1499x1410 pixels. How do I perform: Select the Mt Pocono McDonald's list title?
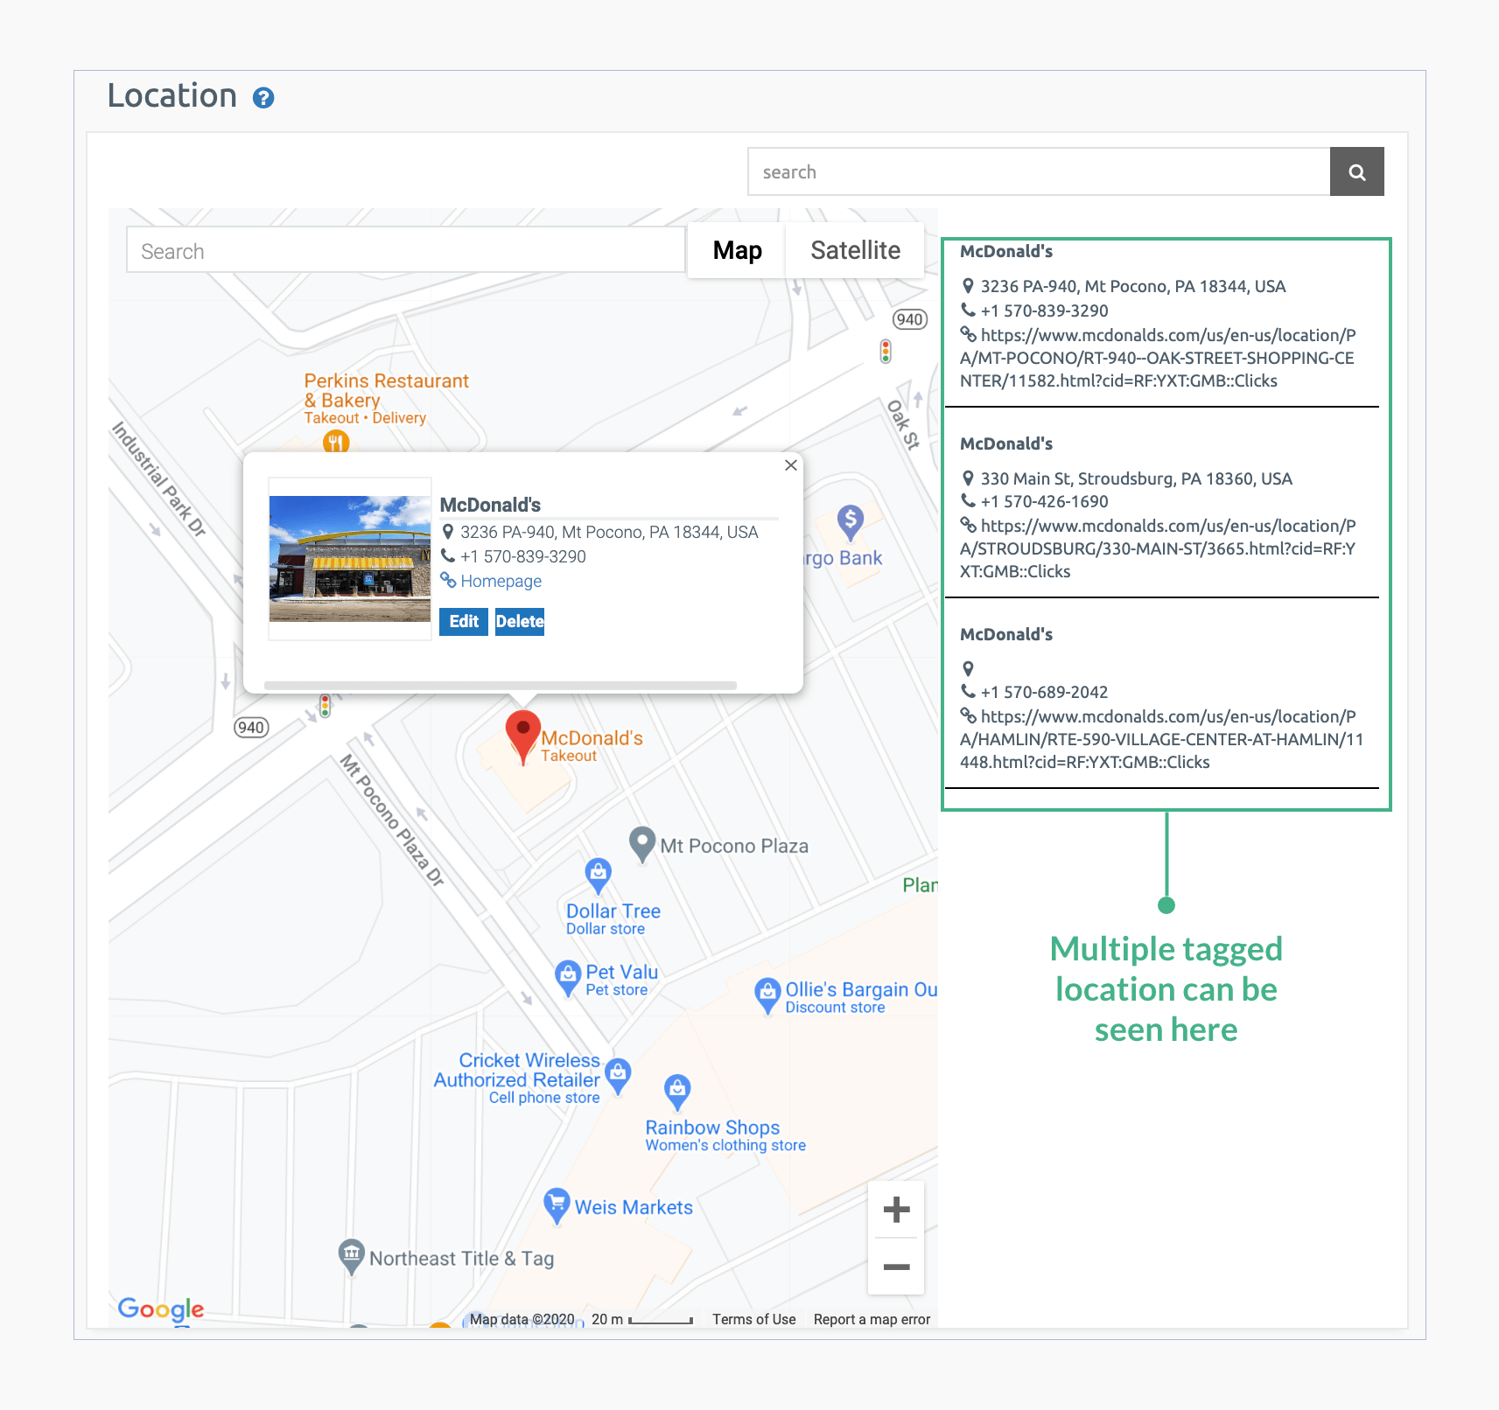[1006, 252]
